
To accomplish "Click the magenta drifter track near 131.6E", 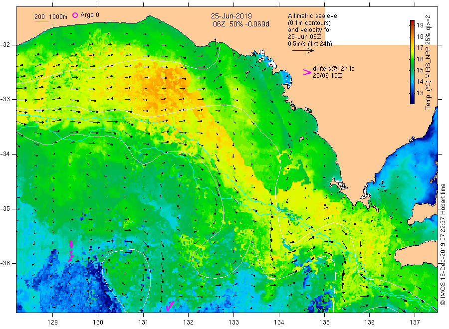I will [x=170, y=306].
